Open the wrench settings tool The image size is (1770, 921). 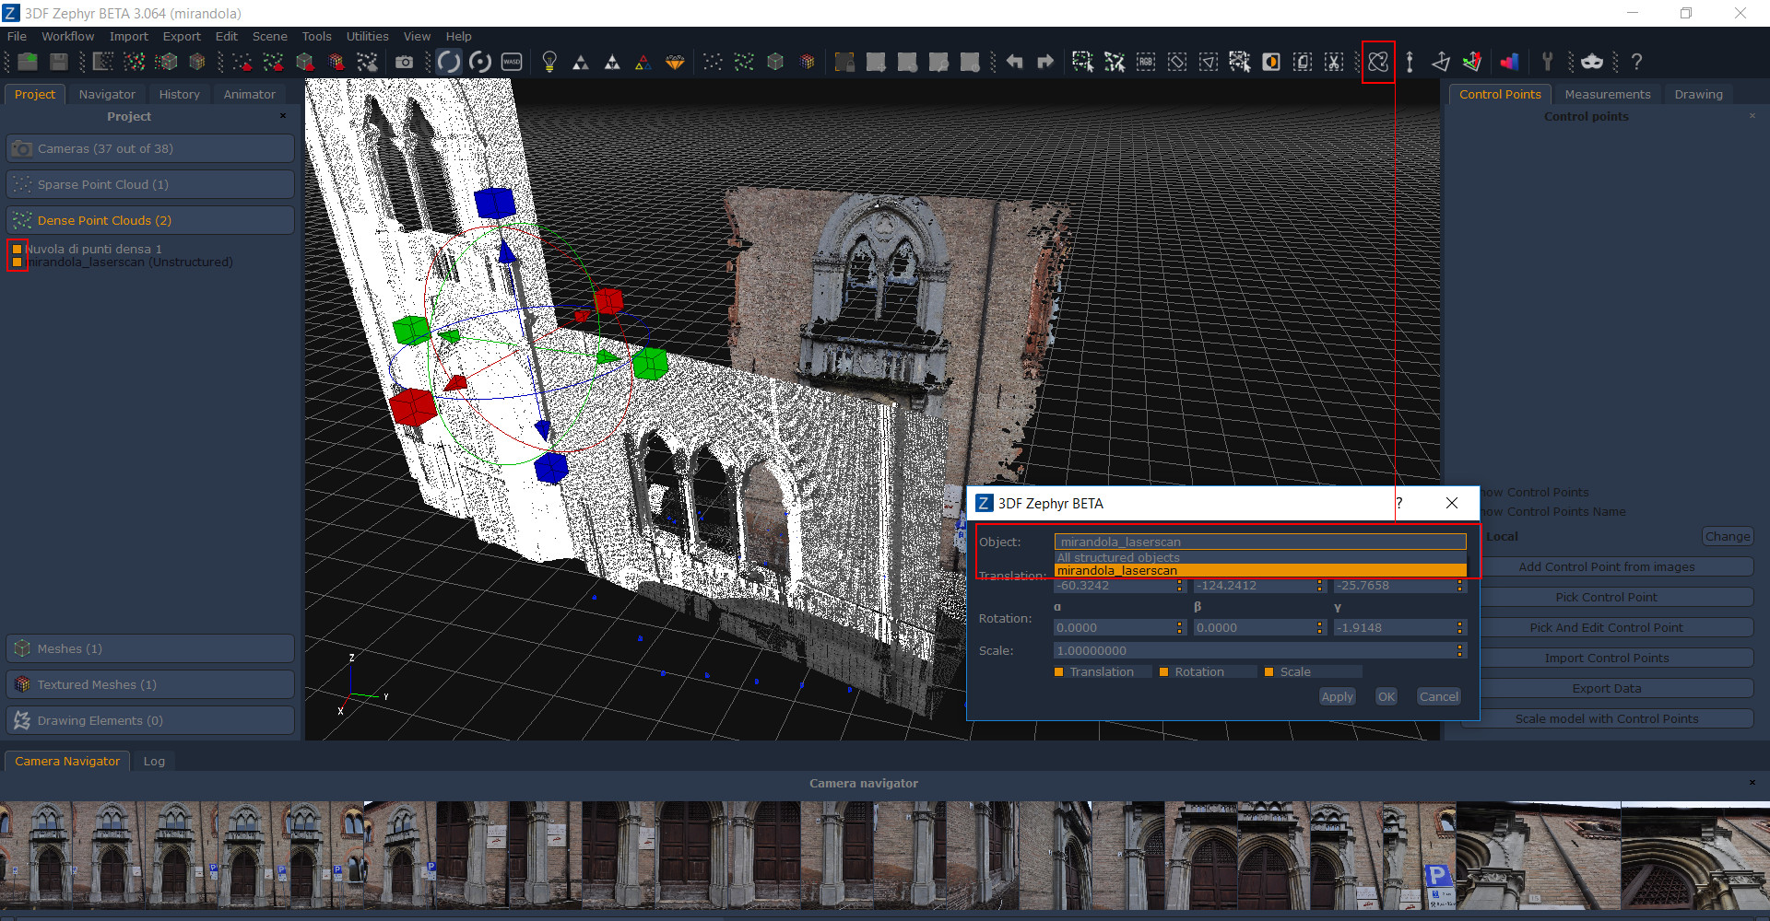click(x=1548, y=62)
